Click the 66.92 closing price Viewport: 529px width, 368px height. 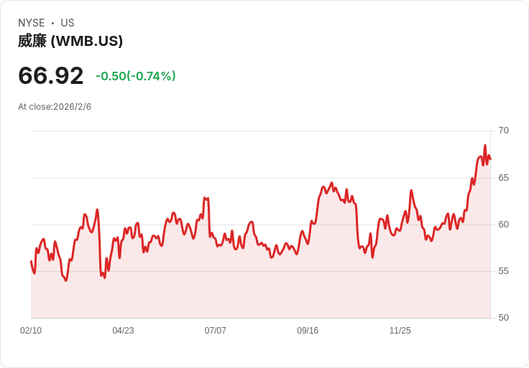point(51,75)
